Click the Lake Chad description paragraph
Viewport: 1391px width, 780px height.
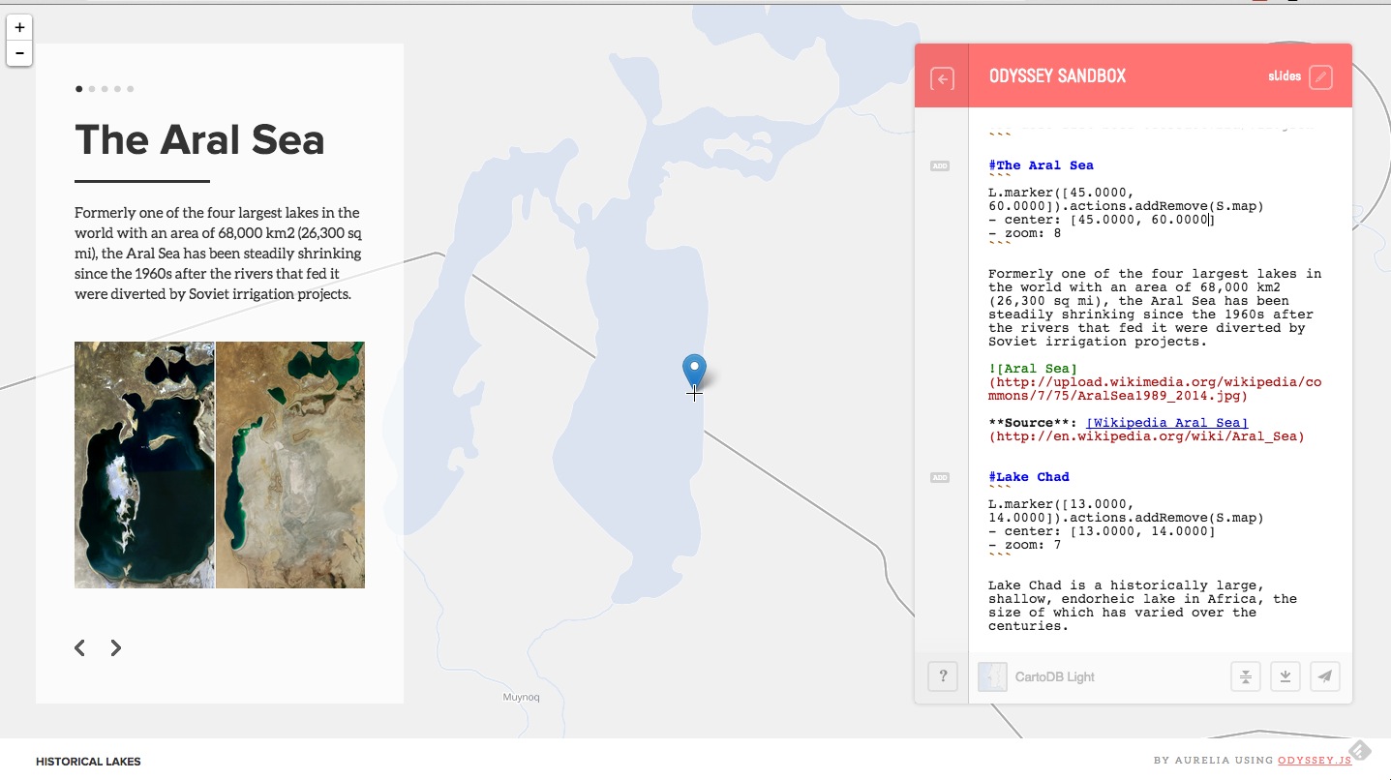pos(1142,606)
